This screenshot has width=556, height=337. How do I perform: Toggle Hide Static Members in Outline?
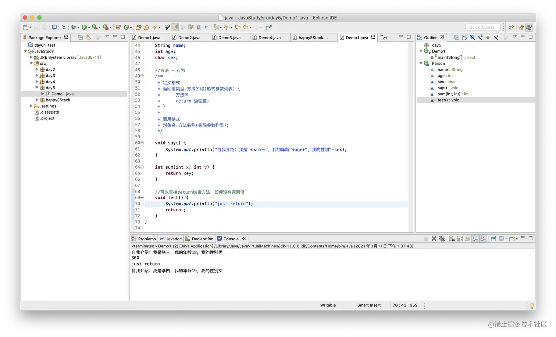[x=480, y=37]
